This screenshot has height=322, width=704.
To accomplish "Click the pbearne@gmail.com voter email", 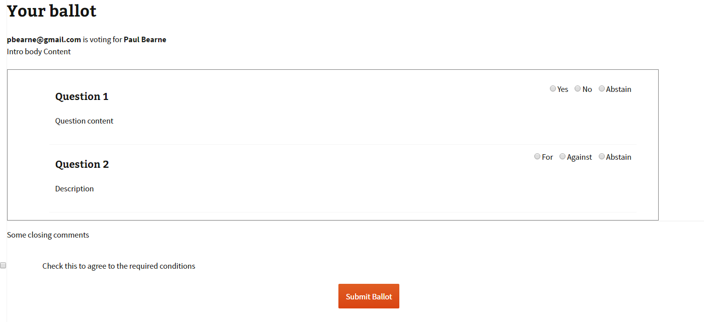I will point(44,40).
